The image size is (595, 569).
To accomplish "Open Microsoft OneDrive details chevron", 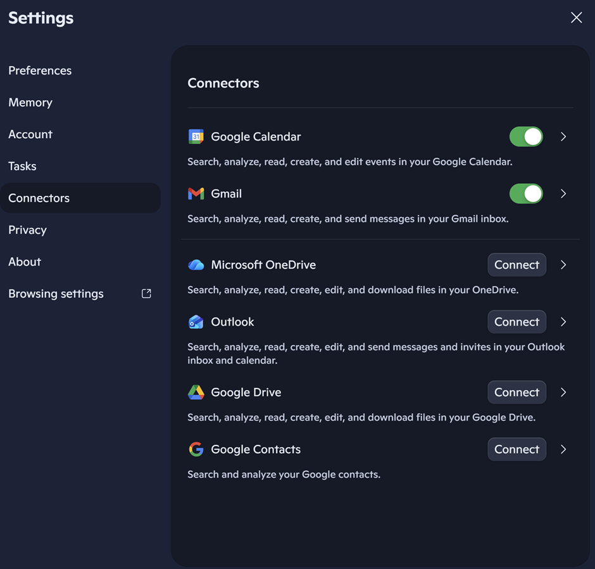I will pos(563,265).
